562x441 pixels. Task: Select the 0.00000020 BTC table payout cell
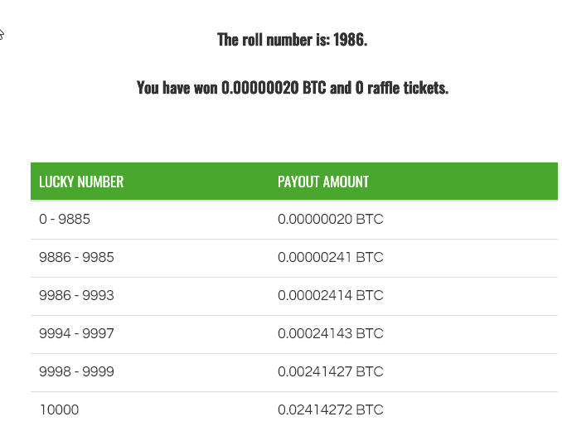pyautogui.click(x=331, y=220)
